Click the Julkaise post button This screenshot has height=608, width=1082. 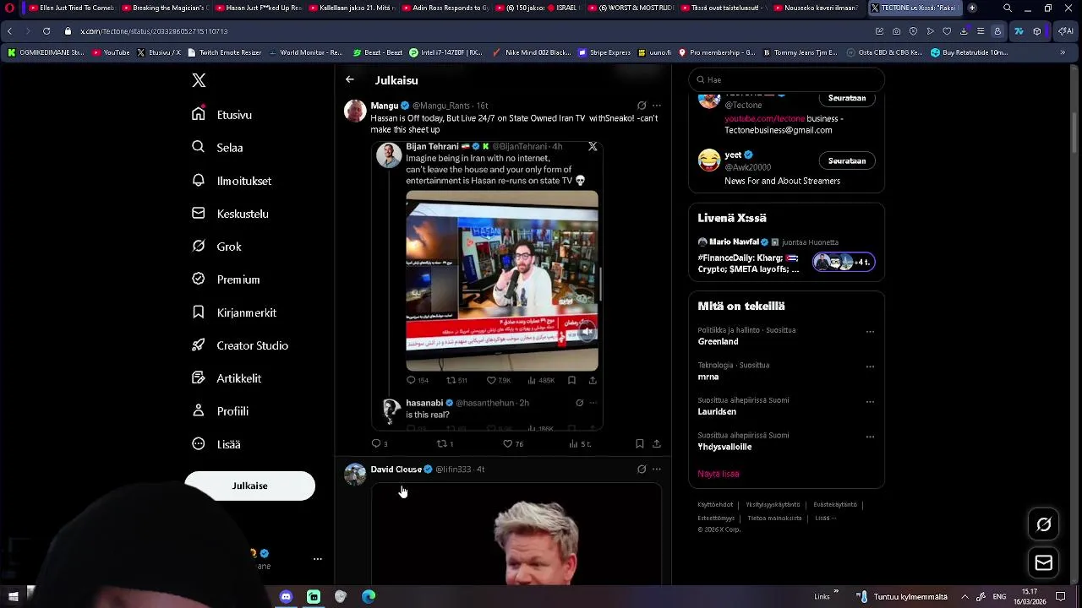point(249,486)
